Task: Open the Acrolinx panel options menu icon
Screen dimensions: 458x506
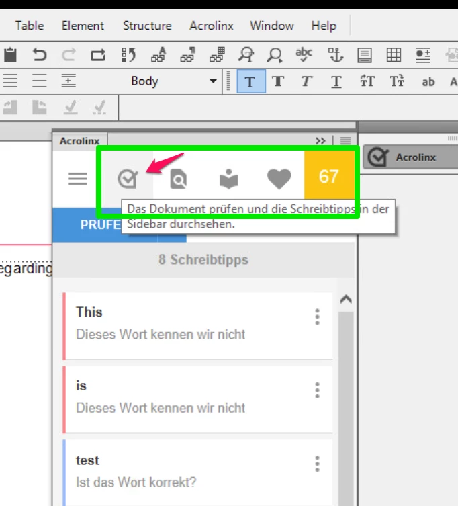Action: [345, 141]
